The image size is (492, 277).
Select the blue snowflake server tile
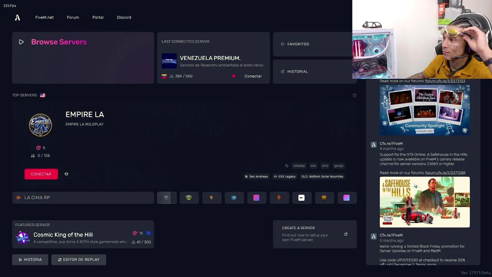pos(234,198)
